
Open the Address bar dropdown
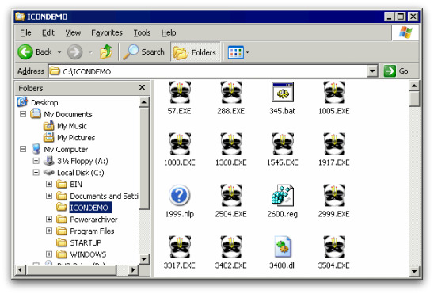click(x=373, y=71)
